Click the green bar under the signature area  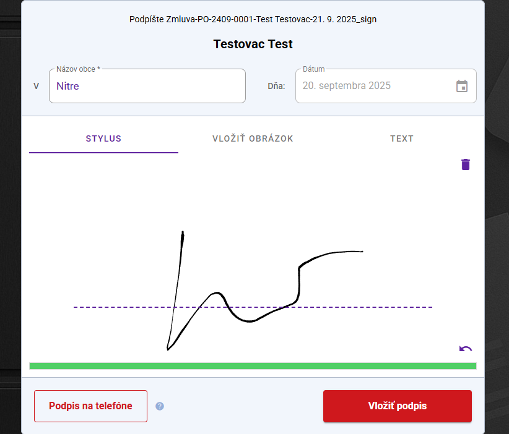click(253, 366)
